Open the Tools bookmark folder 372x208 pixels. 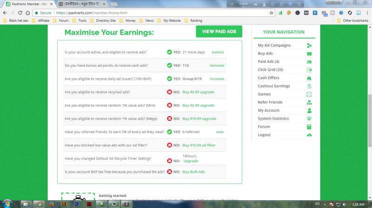[80, 20]
